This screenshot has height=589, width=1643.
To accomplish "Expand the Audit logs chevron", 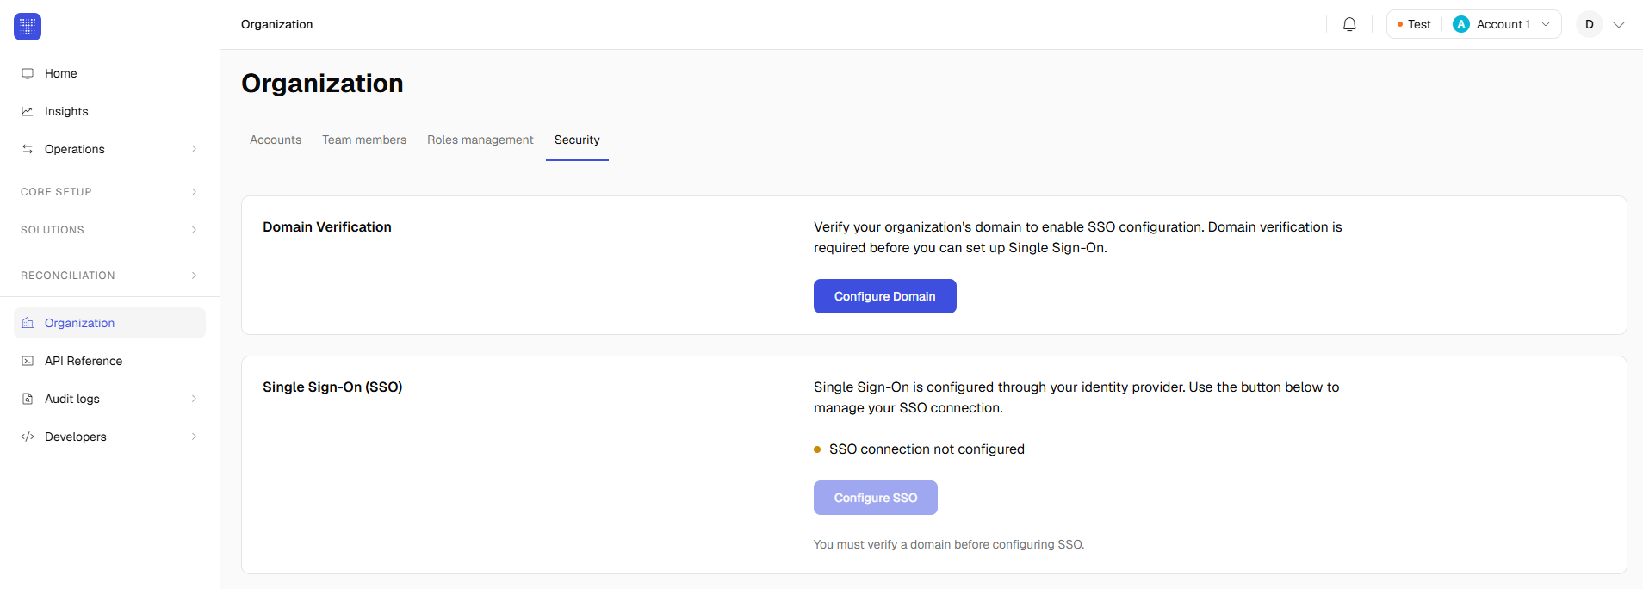I will click(x=194, y=399).
